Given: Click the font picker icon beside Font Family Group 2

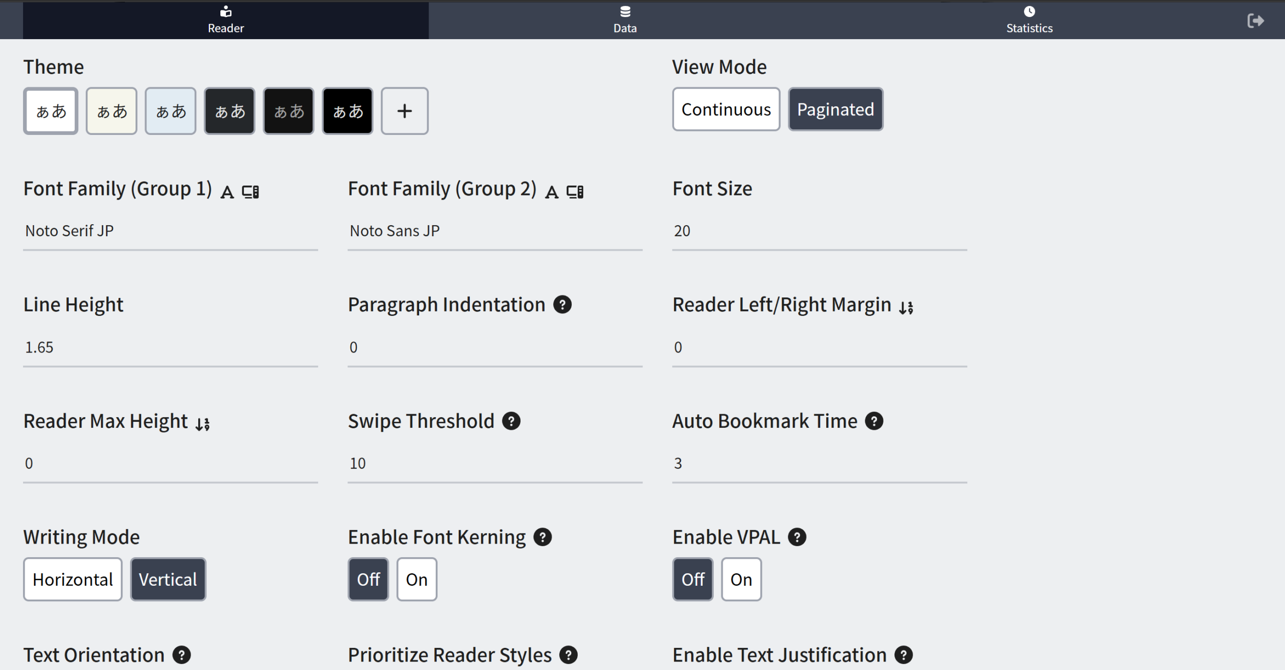Looking at the screenshot, I should [x=552, y=192].
